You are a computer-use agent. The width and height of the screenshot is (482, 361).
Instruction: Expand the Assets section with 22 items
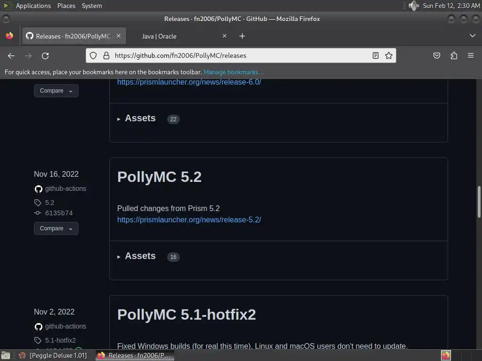tap(137, 118)
